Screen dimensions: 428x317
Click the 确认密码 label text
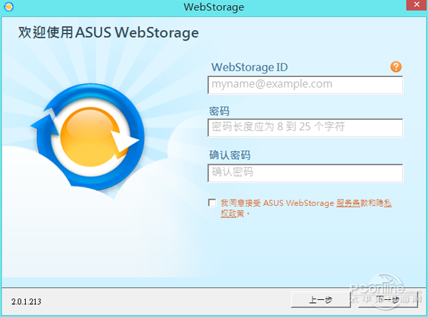click(x=229, y=155)
